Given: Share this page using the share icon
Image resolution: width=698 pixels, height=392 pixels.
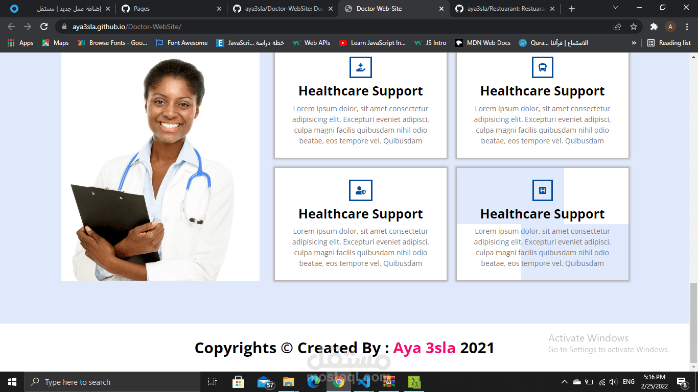Looking at the screenshot, I should coord(617,27).
